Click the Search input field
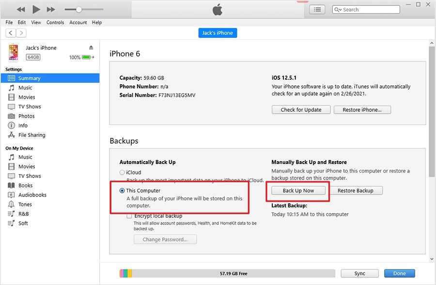 pyautogui.click(x=366, y=10)
